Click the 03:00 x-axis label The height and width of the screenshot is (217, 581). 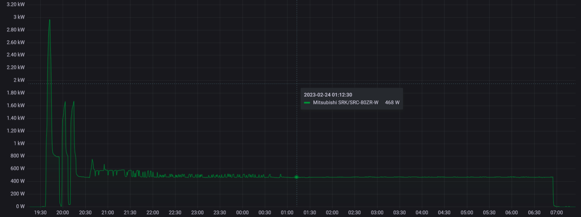[x=377, y=213]
